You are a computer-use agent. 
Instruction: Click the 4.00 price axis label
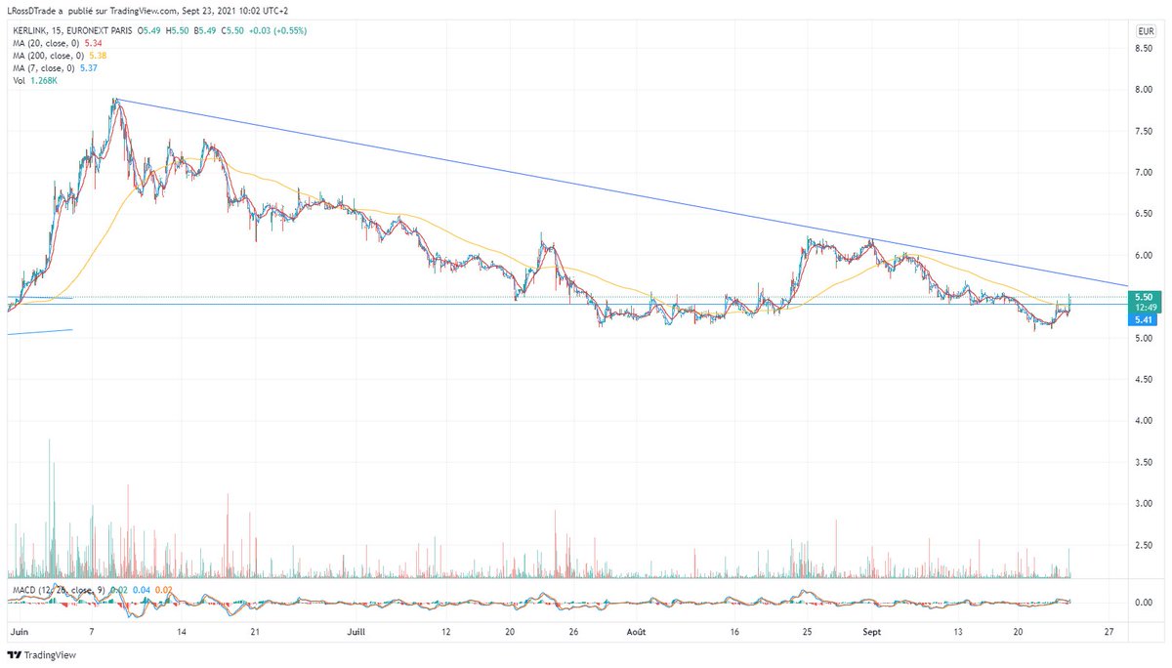click(1145, 422)
